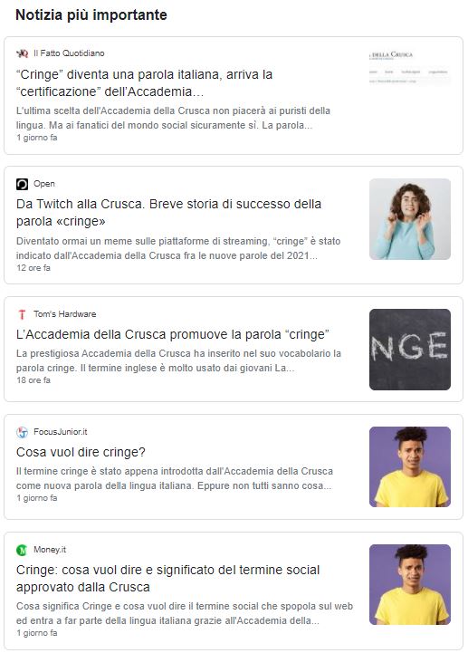Open the "Cringe diventa una parola italiana" headline
468x653 pixels.
[x=144, y=83]
